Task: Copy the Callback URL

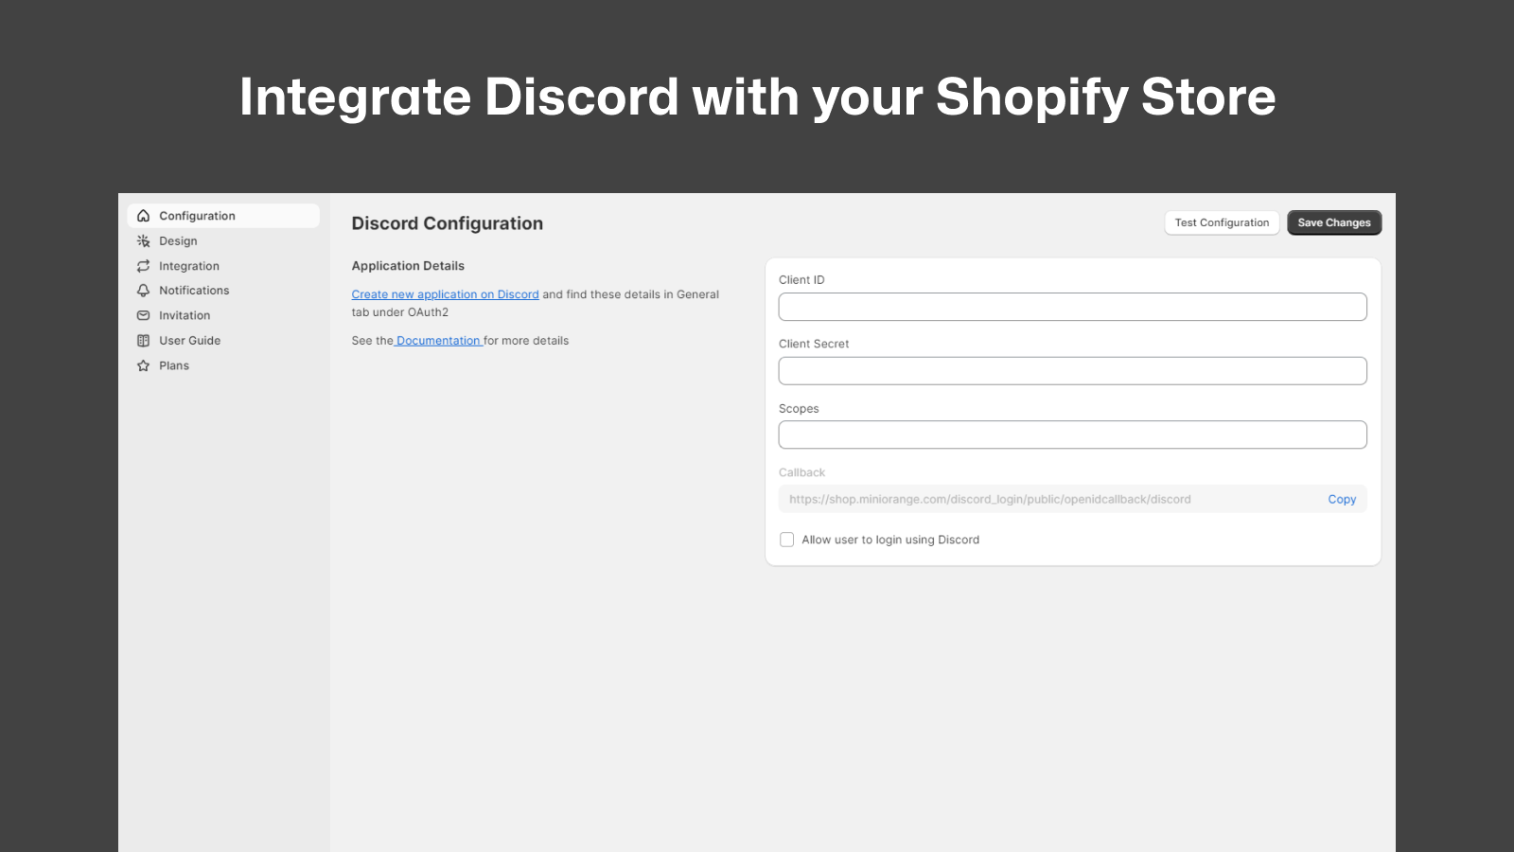Action: tap(1342, 499)
